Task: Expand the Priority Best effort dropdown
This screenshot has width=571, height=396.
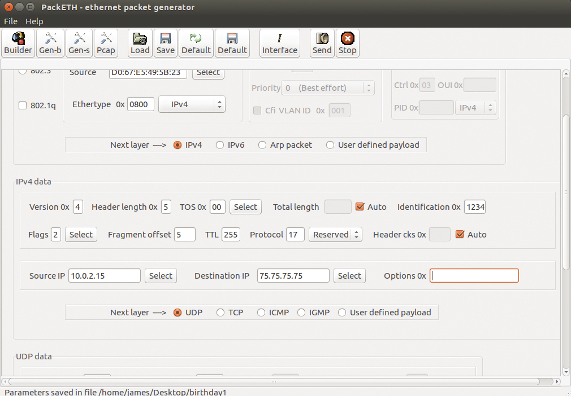Action: coord(328,88)
